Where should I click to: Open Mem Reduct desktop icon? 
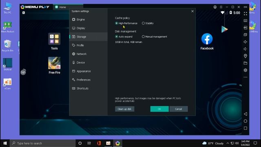point(7,27)
